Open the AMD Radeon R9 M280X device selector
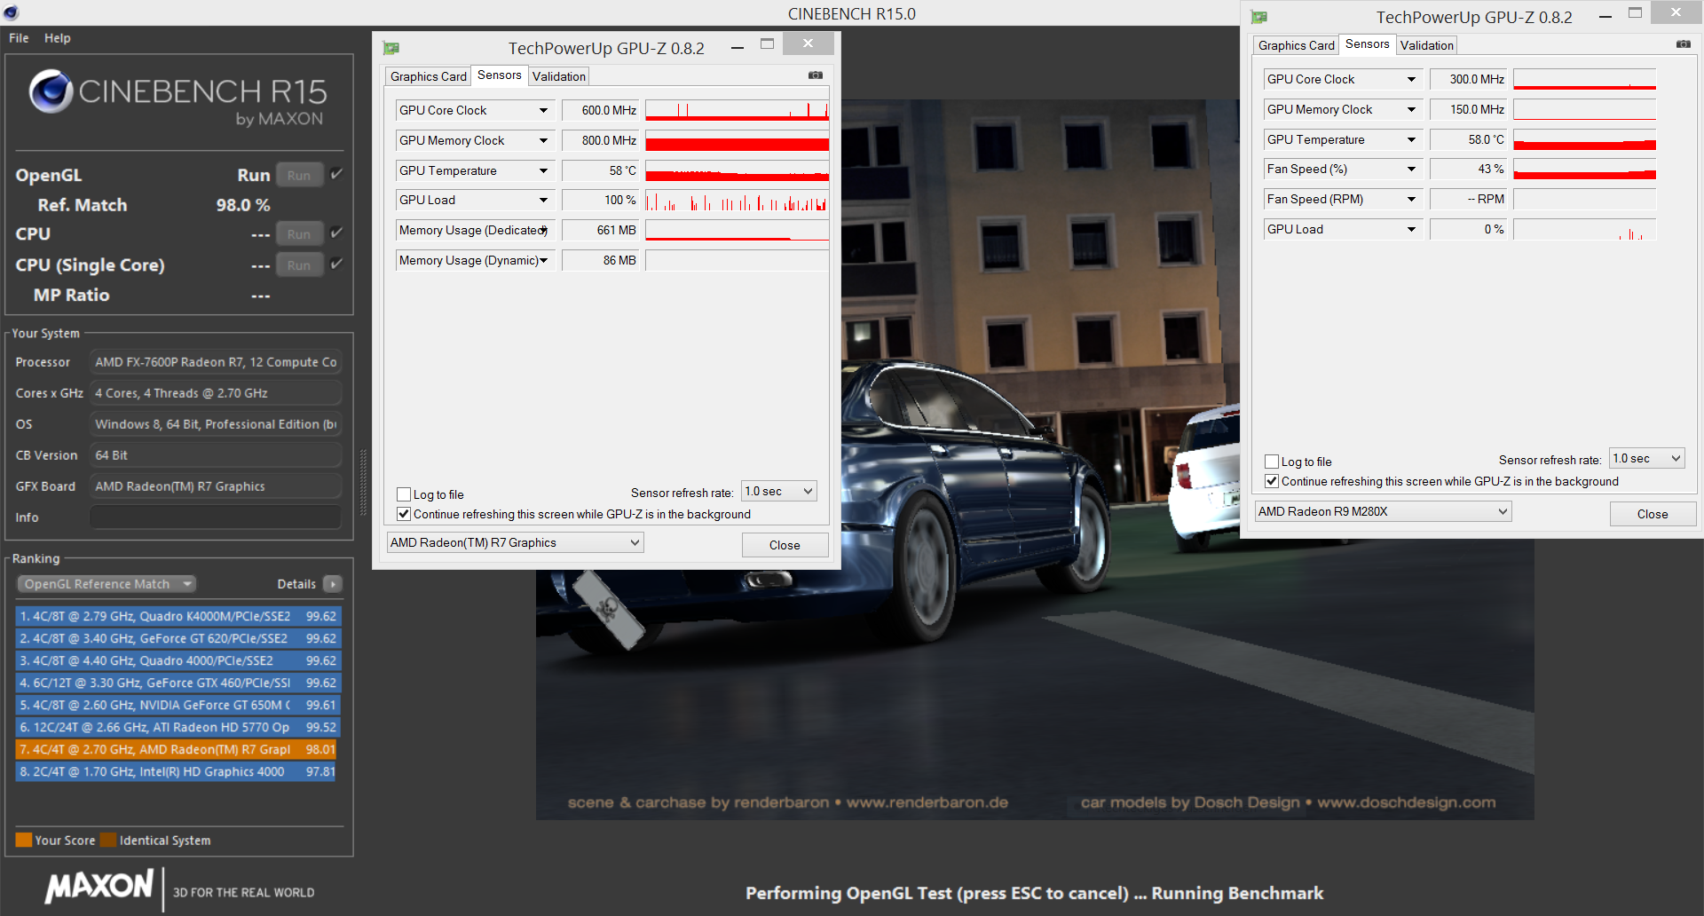This screenshot has height=916, width=1704. click(1383, 511)
